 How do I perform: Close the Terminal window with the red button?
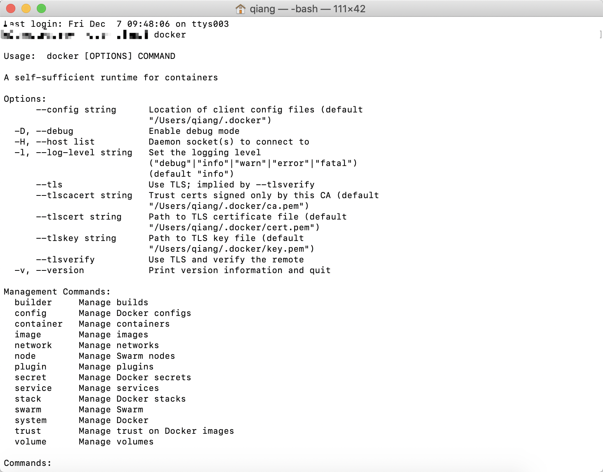click(x=11, y=8)
